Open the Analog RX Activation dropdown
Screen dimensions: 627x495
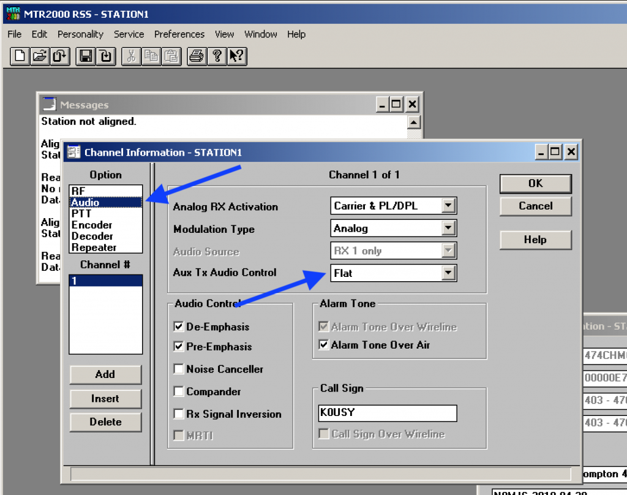(x=449, y=206)
